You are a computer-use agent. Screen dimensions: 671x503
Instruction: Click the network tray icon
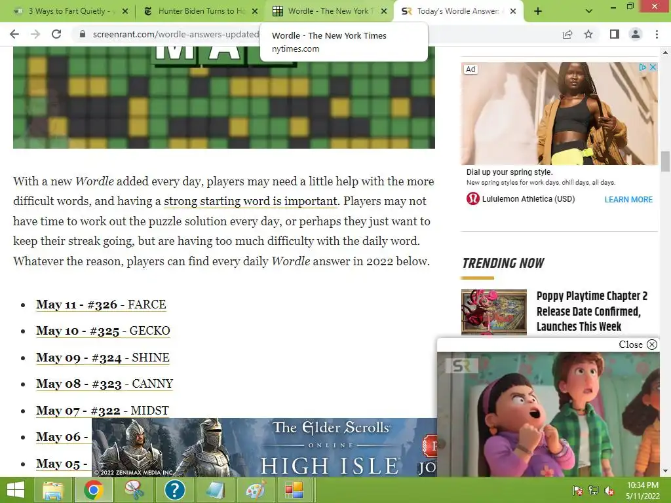tap(594, 491)
